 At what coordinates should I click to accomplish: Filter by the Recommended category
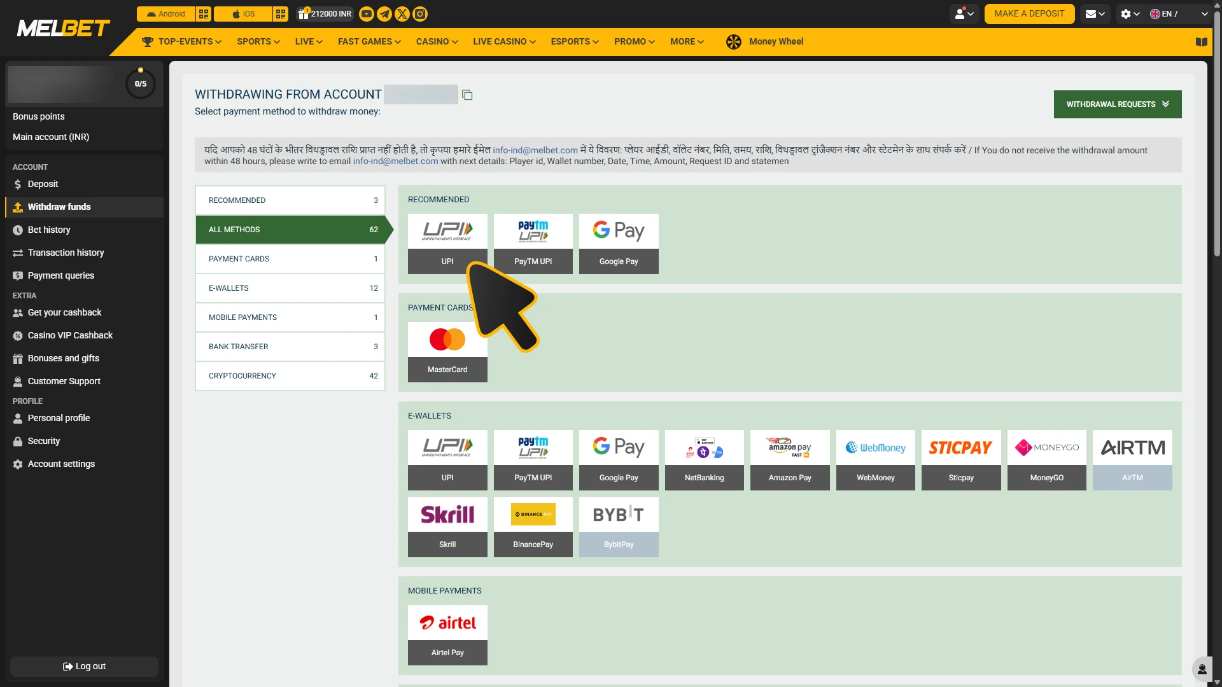click(290, 200)
